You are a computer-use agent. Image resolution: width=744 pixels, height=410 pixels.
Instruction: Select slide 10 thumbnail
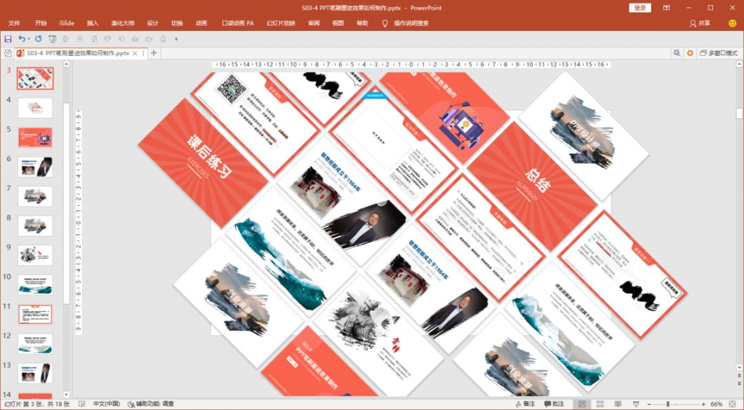pyautogui.click(x=35, y=285)
